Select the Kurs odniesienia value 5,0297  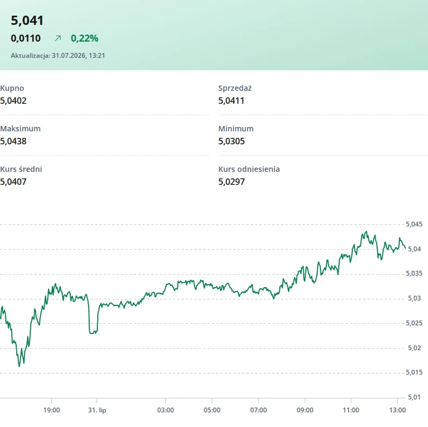(x=231, y=182)
